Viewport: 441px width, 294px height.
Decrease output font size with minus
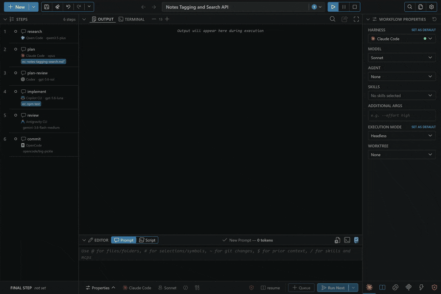click(x=154, y=19)
